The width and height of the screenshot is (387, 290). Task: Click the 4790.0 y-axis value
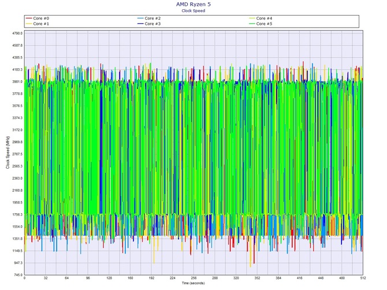[17, 34]
